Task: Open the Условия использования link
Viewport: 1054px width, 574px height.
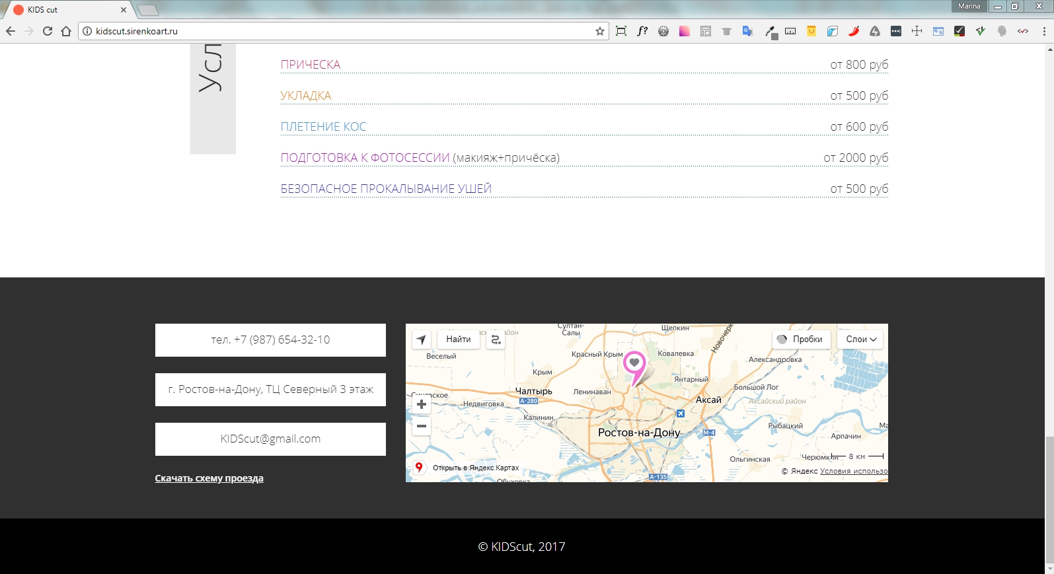Action: tap(854, 471)
